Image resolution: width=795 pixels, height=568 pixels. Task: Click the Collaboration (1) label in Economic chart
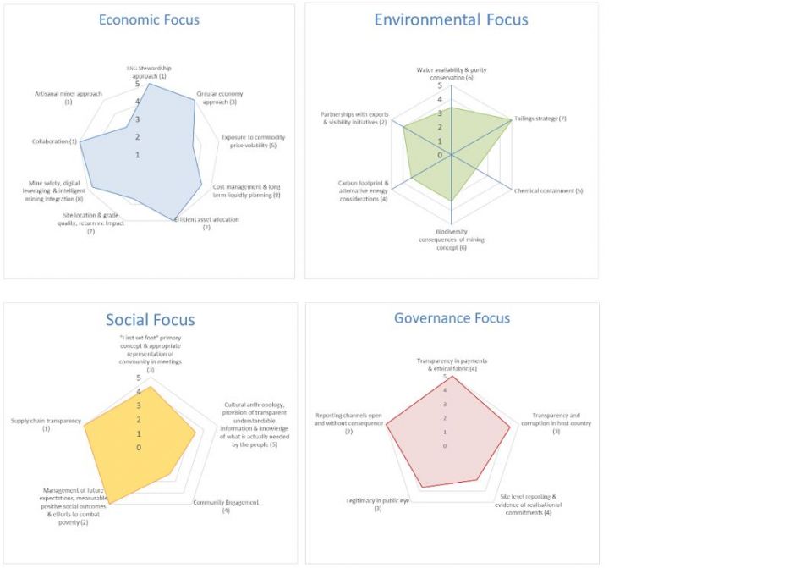coord(55,141)
